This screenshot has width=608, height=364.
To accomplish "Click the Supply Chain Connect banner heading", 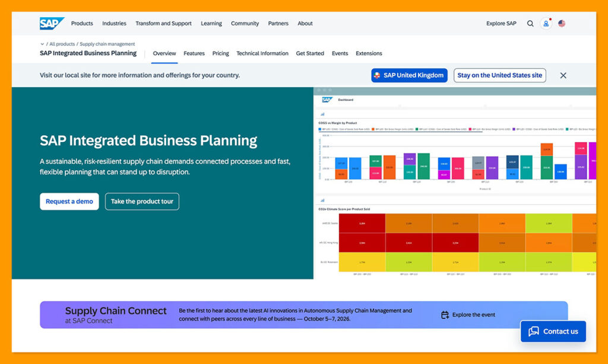I will 116,311.
